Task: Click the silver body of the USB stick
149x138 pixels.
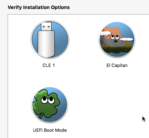Action: click(x=46, y=44)
